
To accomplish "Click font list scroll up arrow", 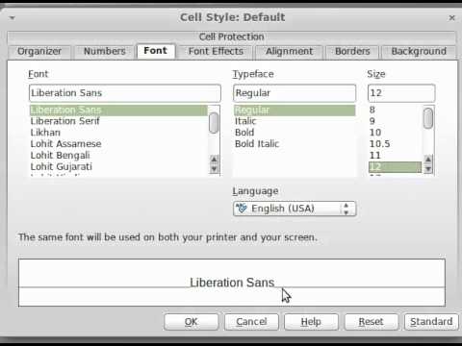I will [214, 160].
